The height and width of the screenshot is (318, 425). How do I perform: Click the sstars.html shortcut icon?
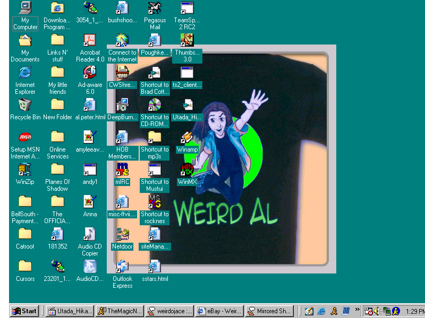[155, 267]
